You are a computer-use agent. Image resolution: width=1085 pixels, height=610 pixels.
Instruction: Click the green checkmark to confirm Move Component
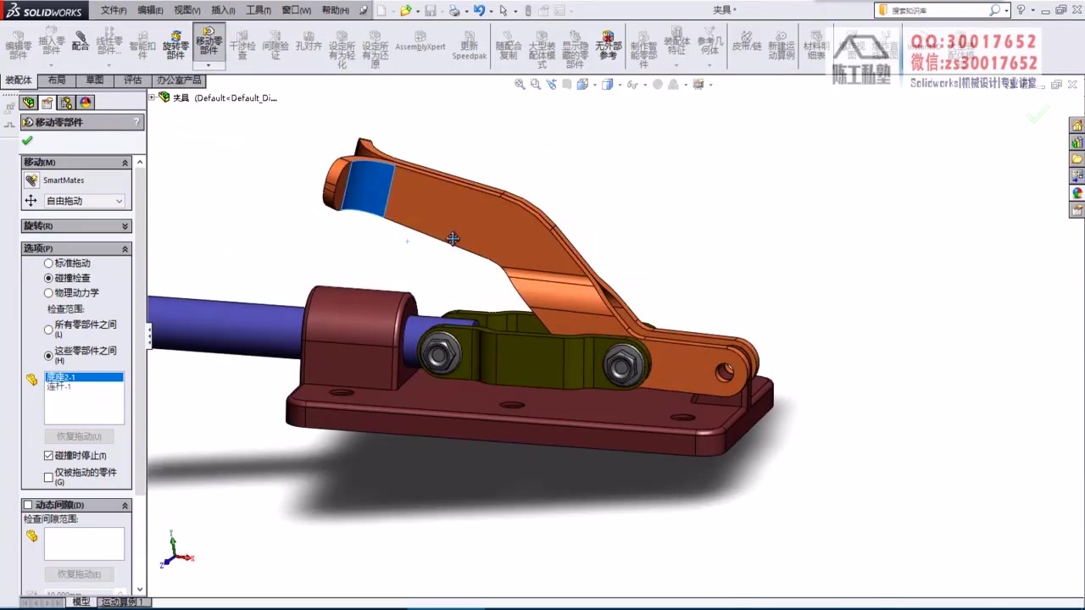pos(27,141)
